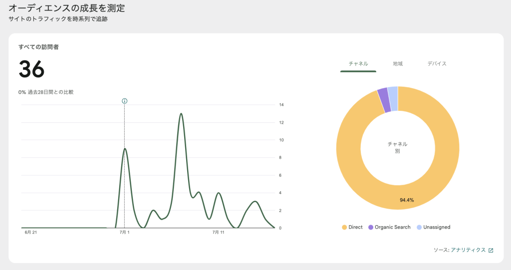Open the 地域 tab
Screen dimensions: 511x270
click(x=398, y=64)
